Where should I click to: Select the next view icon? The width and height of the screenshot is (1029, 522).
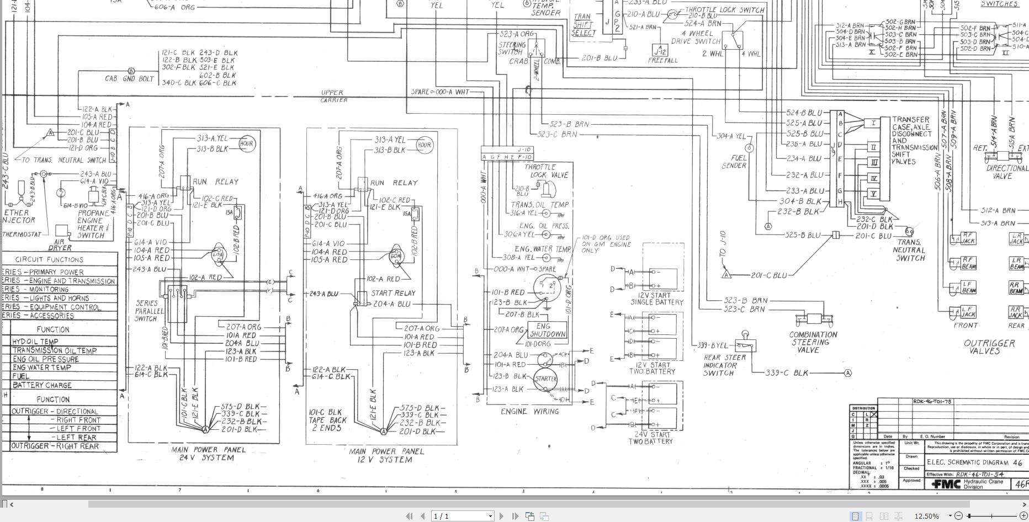(x=544, y=515)
